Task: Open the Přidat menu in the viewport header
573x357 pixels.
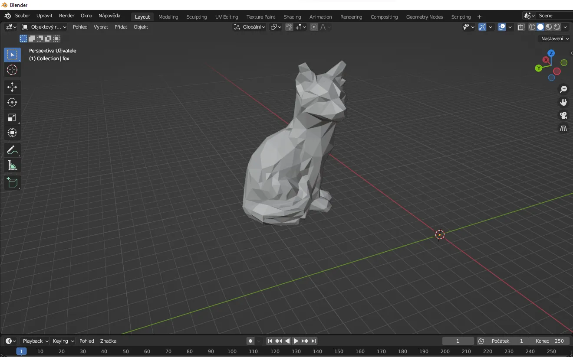Action: (121, 27)
